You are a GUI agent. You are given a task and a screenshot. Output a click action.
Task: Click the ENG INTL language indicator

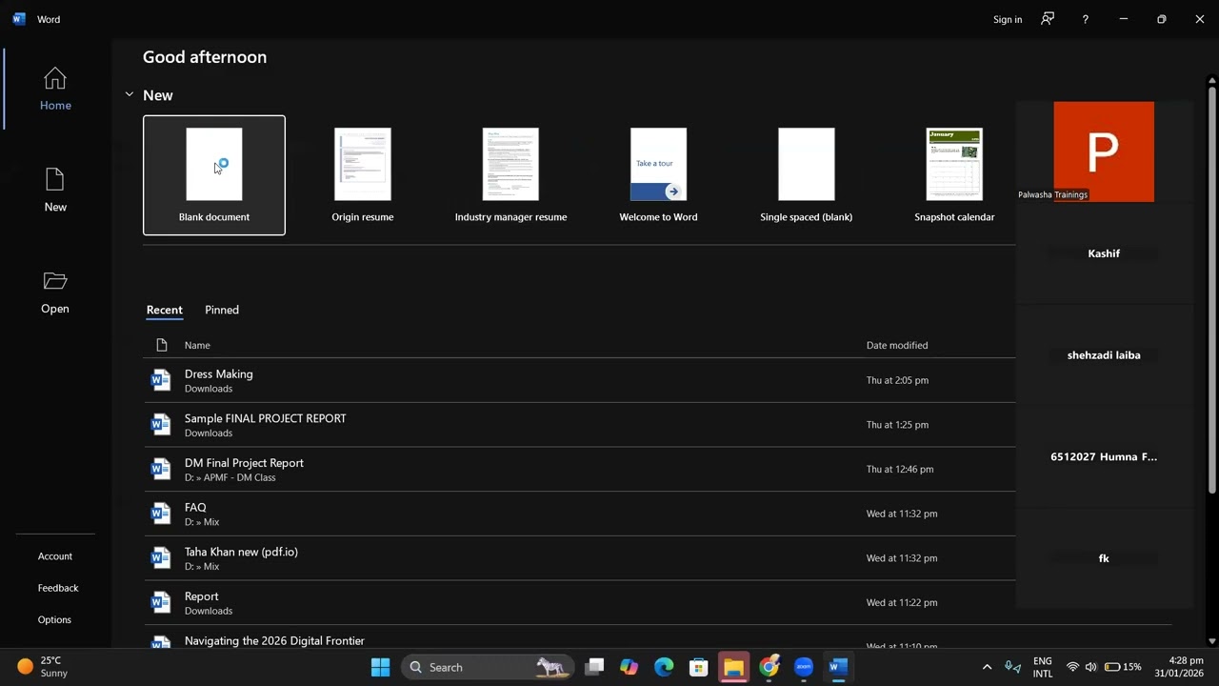(1043, 667)
